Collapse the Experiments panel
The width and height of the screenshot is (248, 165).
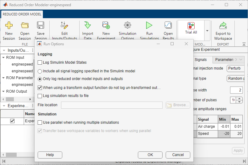click(4, 106)
